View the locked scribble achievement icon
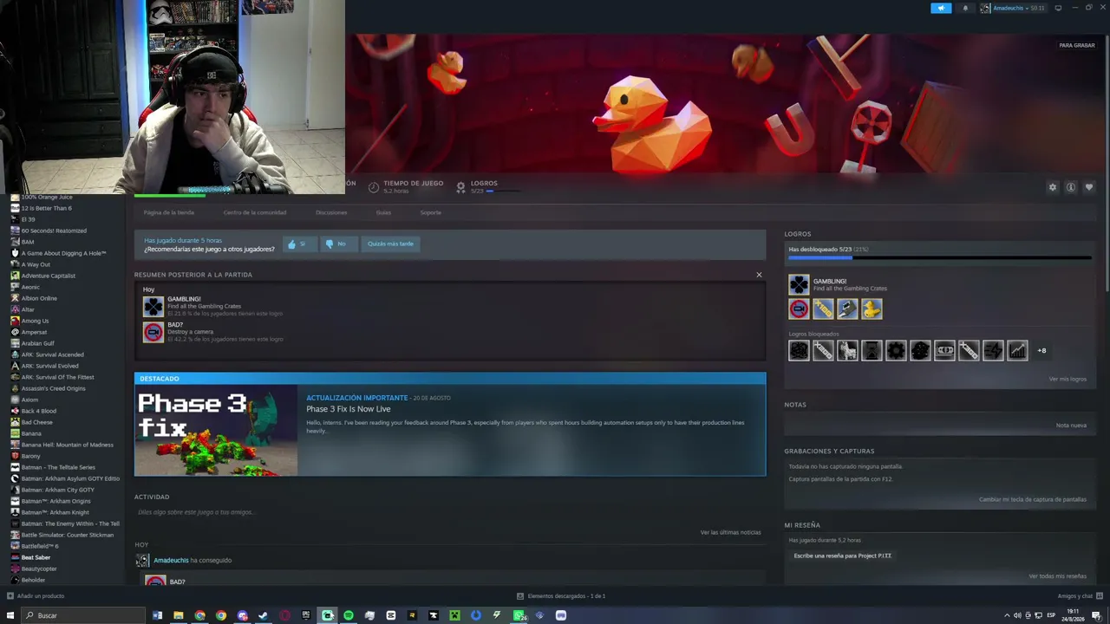Screen dimensions: 1110x624 pyautogui.click(x=799, y=350)
